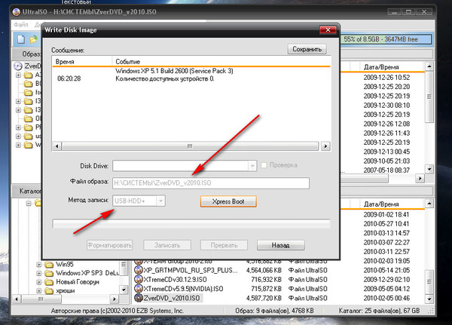
Task: Open the Метод записи USB-HDD+ dropdown
Action: click(160, 201)
